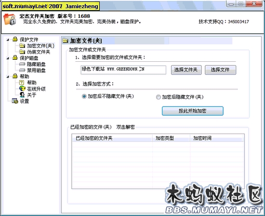
Task: Click the 加密时间 column header
Action: (x=217, y=138)
